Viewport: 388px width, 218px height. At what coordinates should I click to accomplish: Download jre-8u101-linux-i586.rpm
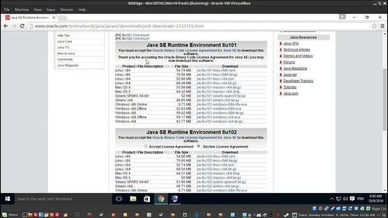pos(216,70)
